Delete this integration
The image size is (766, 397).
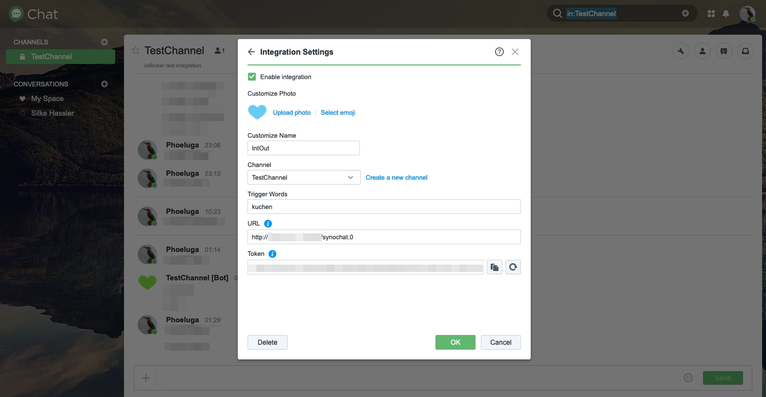[268, 342]
